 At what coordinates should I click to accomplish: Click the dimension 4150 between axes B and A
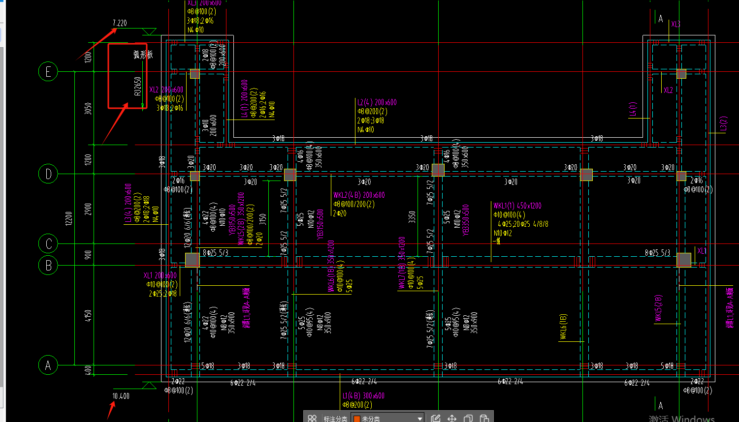[x=88, y=316]
